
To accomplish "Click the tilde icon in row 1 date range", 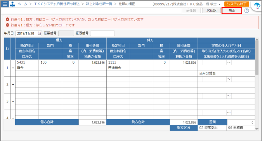I will click(x=229, y=63).
